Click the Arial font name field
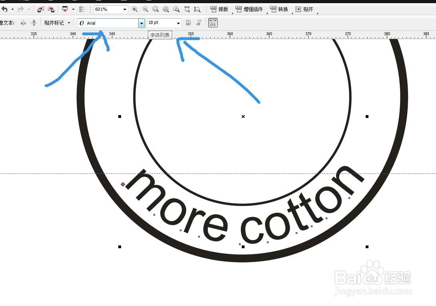This screenshot has width=436, height=306. click(x=108, y=23)
